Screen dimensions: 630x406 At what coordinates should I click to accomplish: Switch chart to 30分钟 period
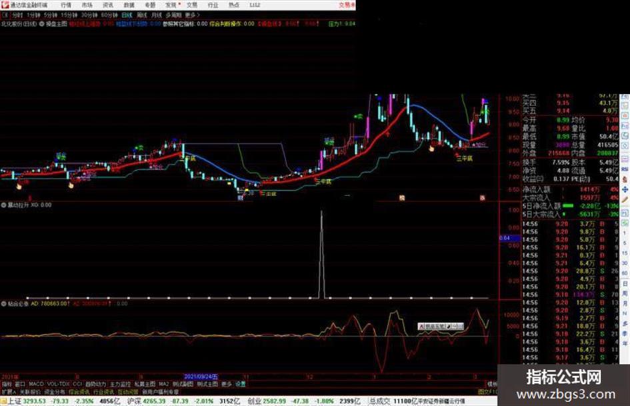point(89,15)
